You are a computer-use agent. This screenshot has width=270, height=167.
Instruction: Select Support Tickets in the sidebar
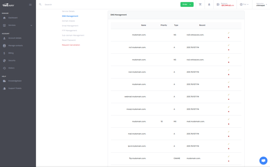coord(15,88)
